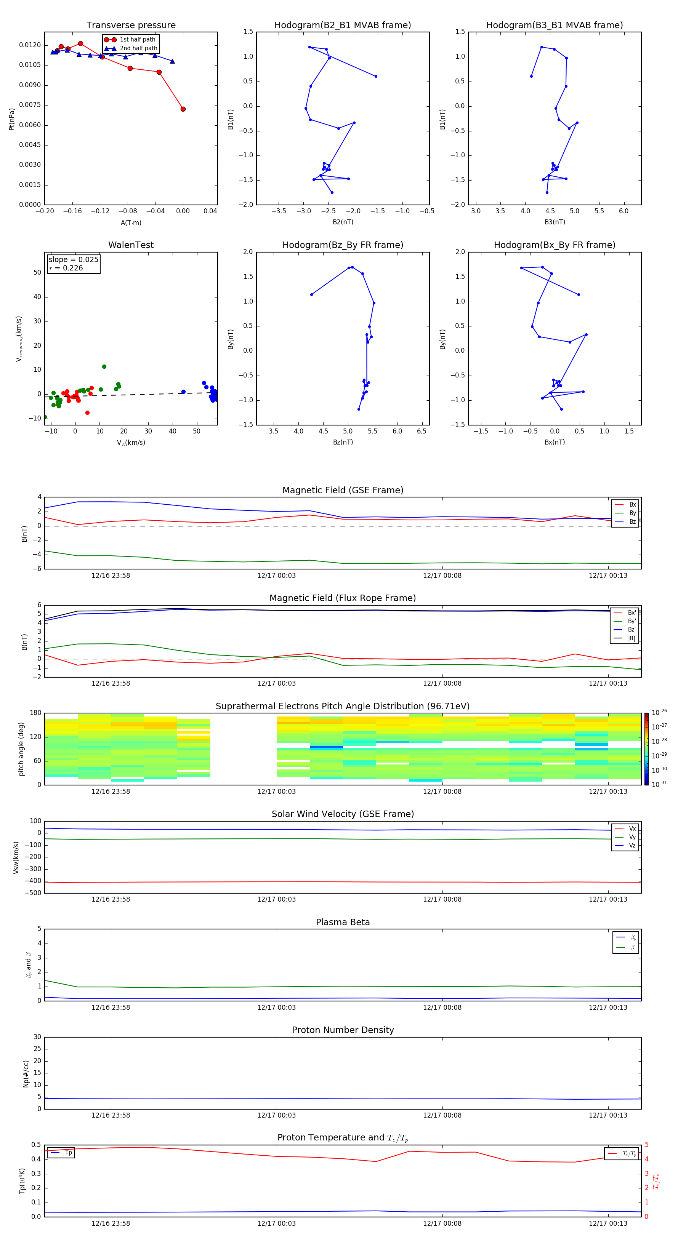
Task: Click the 'Vy' entry in velocity legend
Action: (x=625, y=837)
